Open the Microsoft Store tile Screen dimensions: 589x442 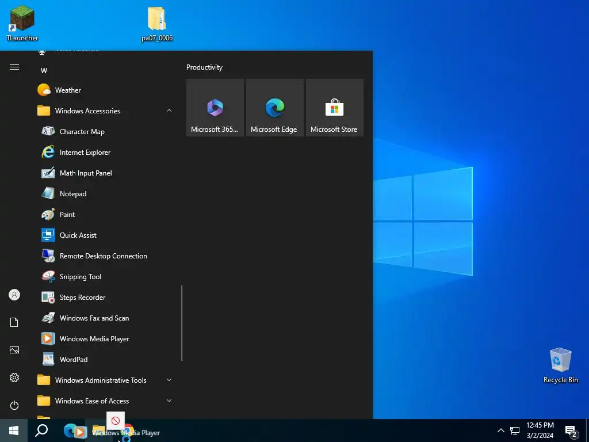335,108
